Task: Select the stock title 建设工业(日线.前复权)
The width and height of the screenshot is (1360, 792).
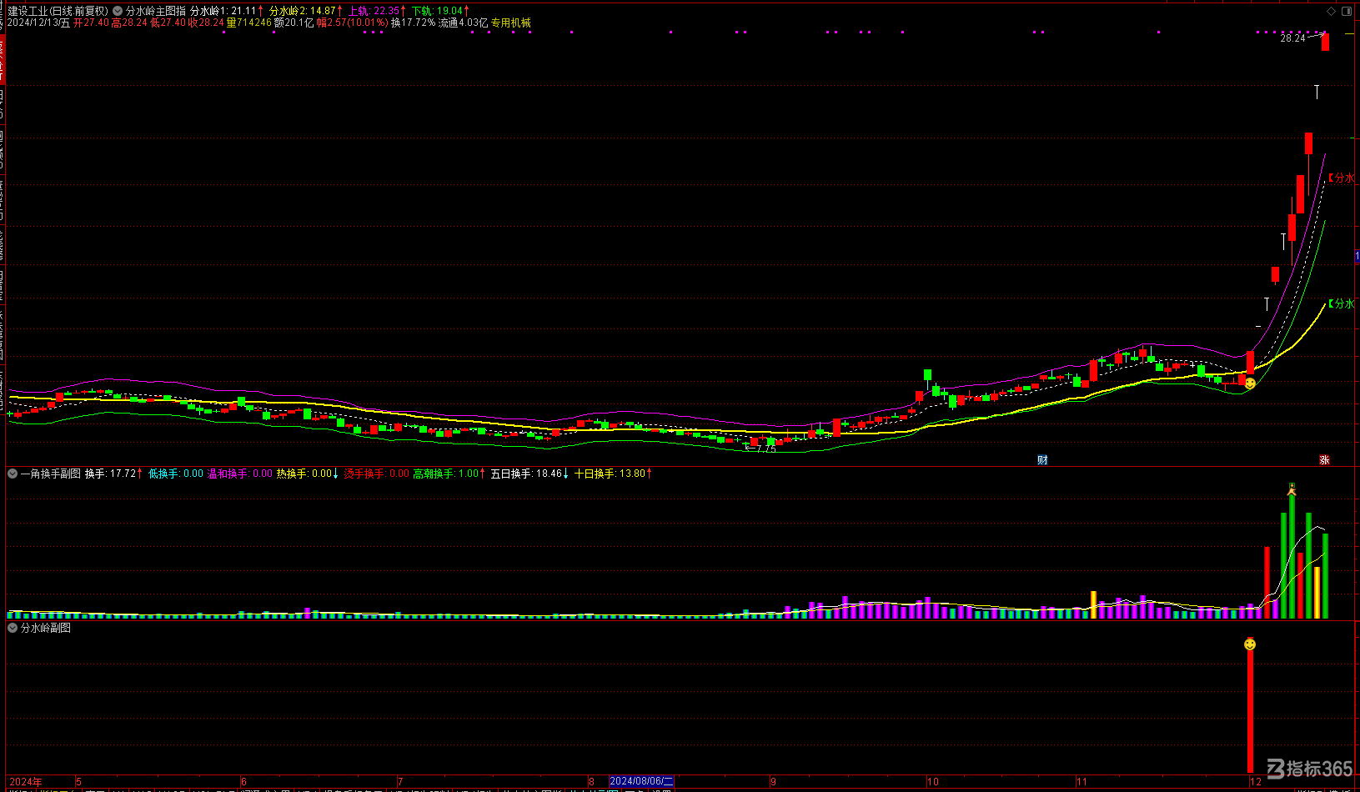Action: point(58,11)
